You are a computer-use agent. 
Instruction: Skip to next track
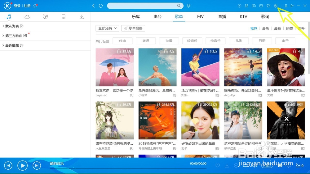tap(37, 166)
